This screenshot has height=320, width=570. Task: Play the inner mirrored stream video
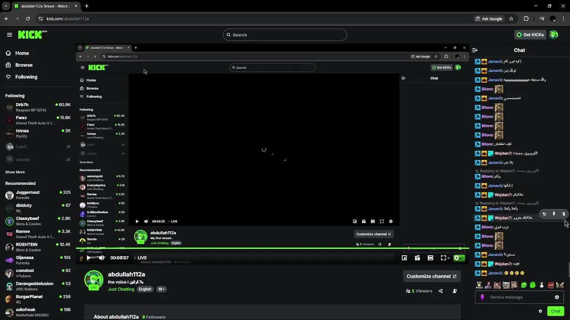(x=137, y=221)
